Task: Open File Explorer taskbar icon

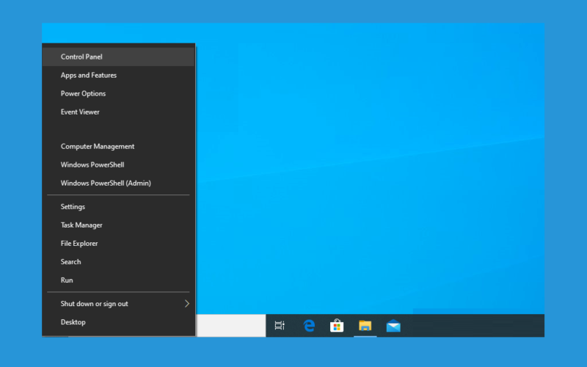Action: tap(365, 325)
